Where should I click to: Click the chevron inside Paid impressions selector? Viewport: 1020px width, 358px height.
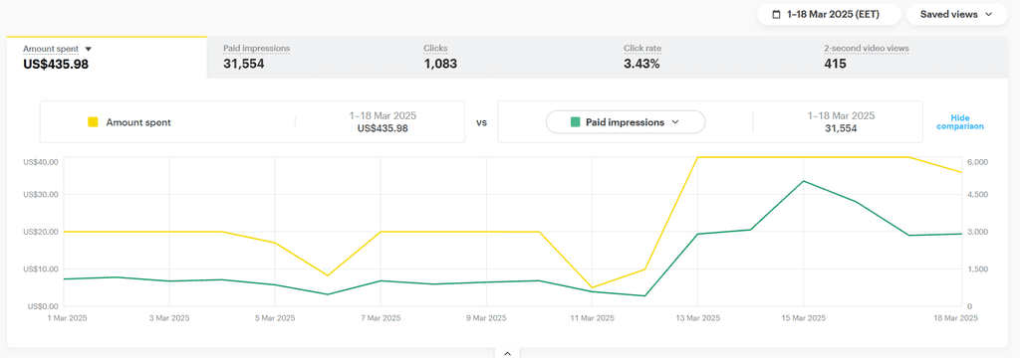click(x=674, y=122)
